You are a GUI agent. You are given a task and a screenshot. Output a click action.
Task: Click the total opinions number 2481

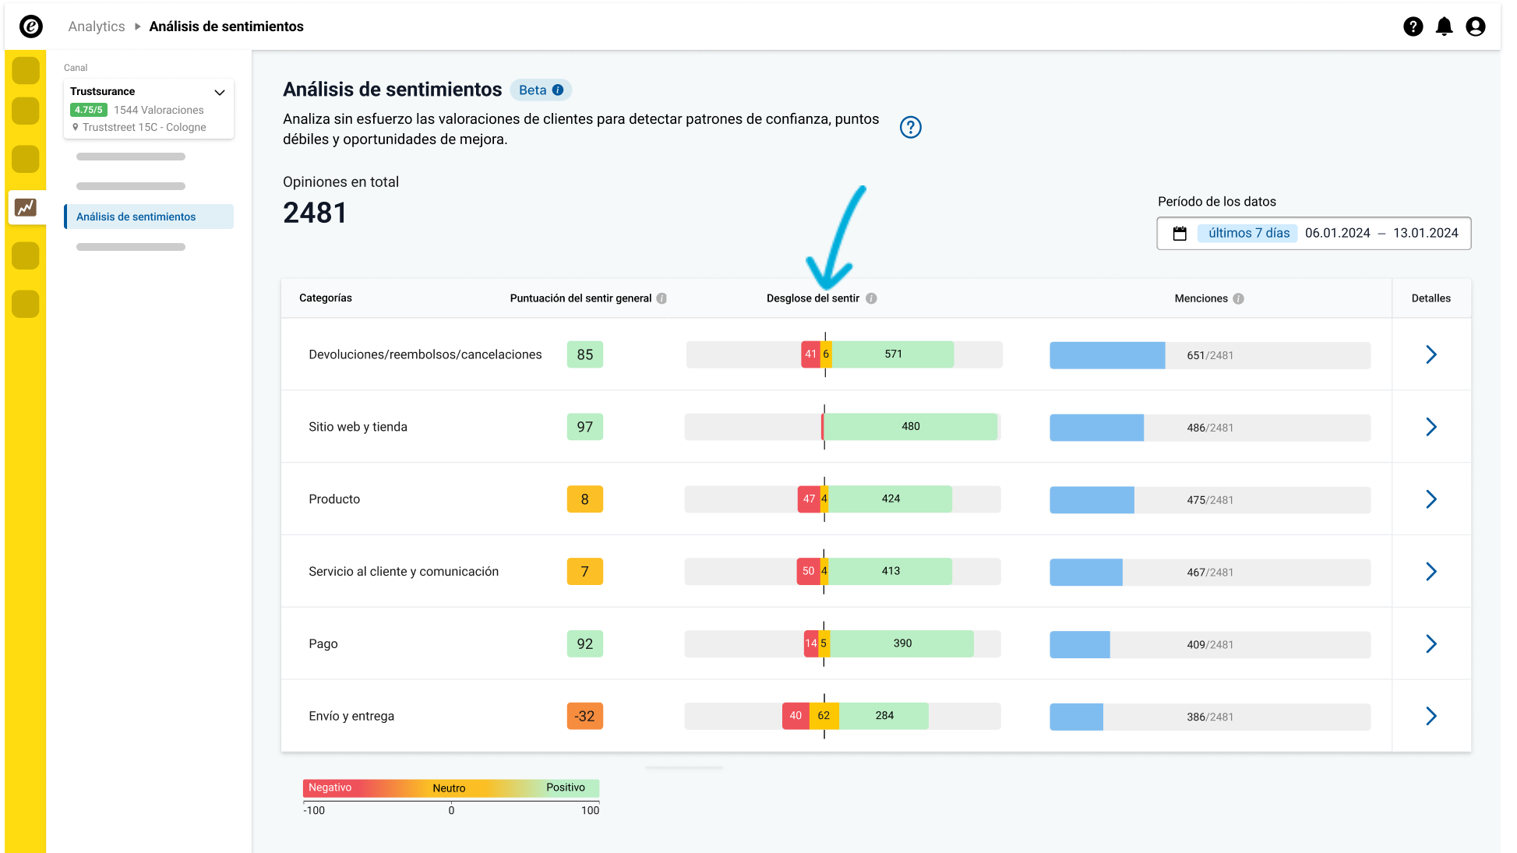315,213
